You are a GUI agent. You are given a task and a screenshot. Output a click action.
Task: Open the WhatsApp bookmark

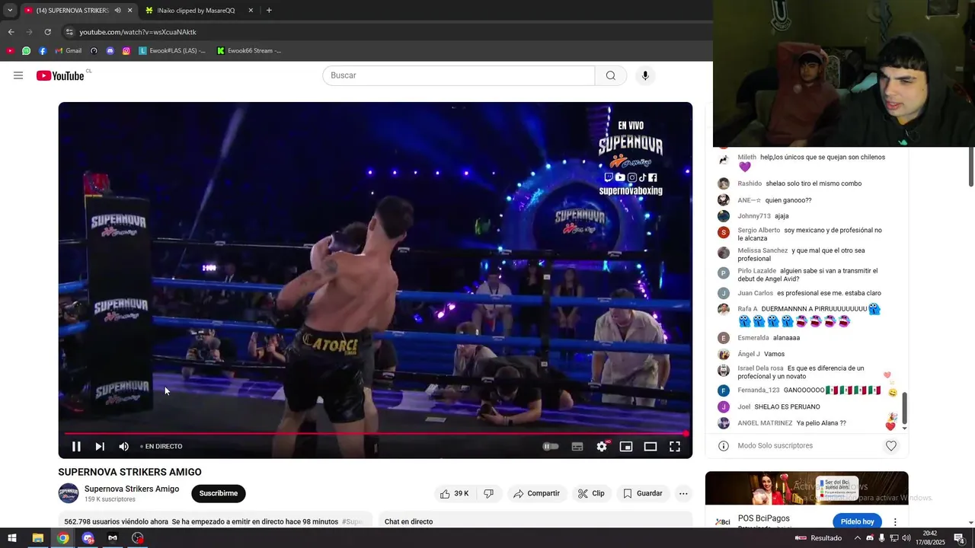click(x=26, y=51)
